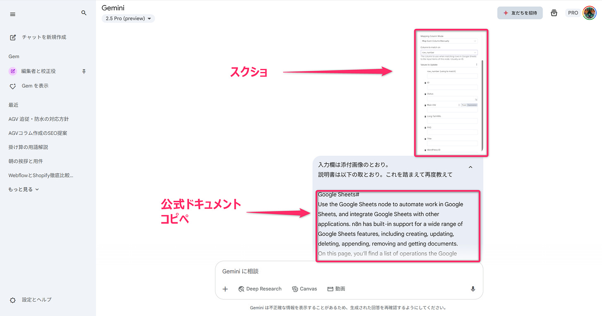The width and height of the screenshot is (602, 316).
Task: Open the 掛け算の用語解説 chat
Action: (x=29, y=147)
